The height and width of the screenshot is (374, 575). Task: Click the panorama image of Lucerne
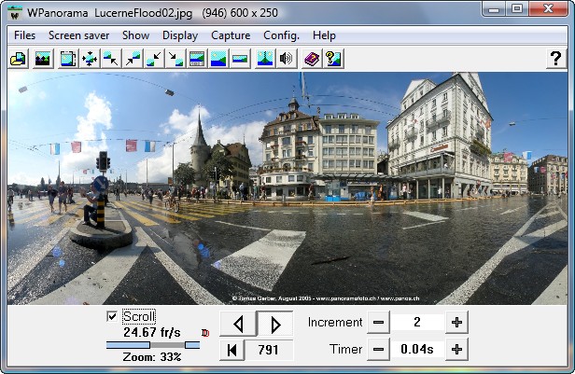click(x=287, y=188)
